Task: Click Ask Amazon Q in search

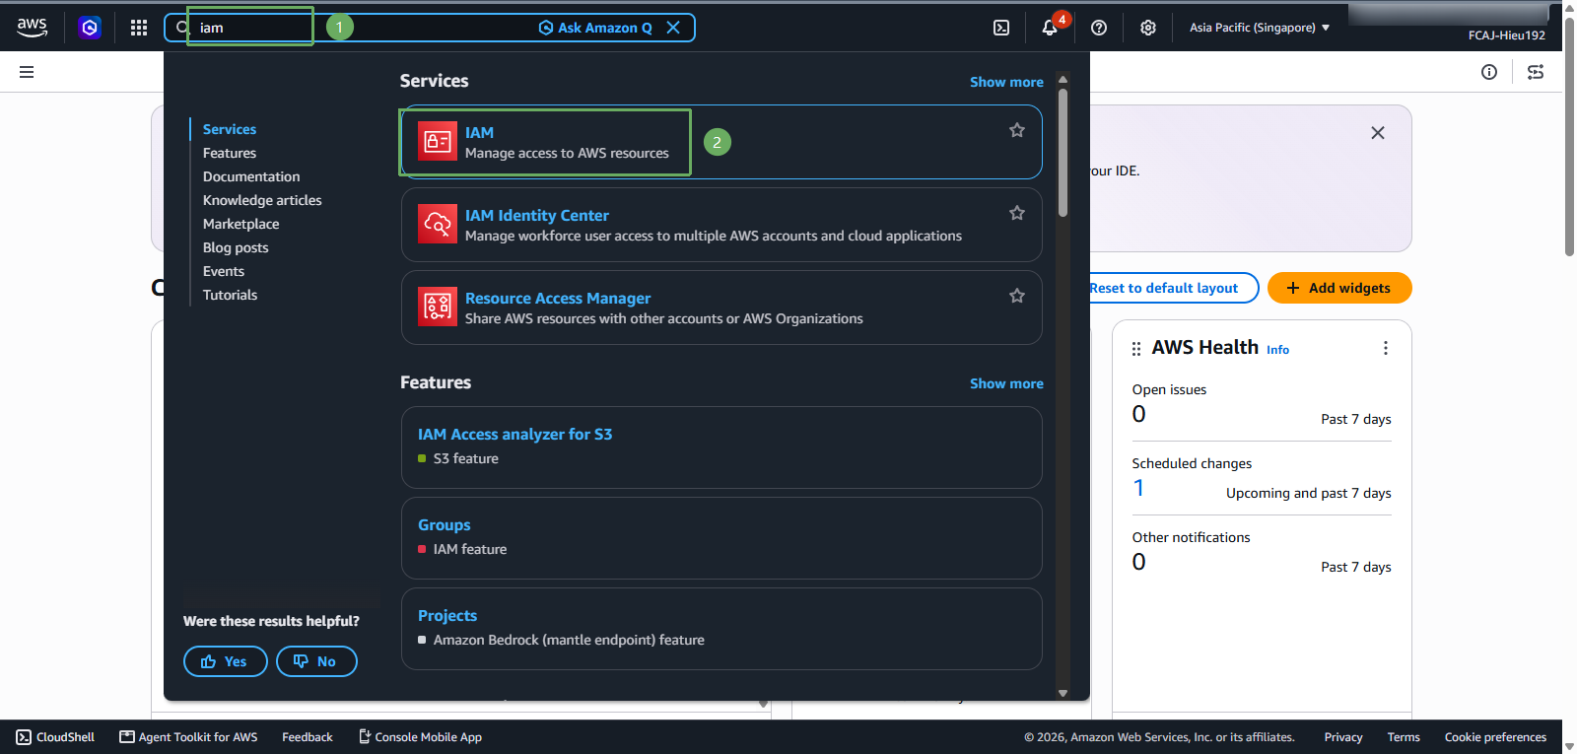Action: click(595, 28)
